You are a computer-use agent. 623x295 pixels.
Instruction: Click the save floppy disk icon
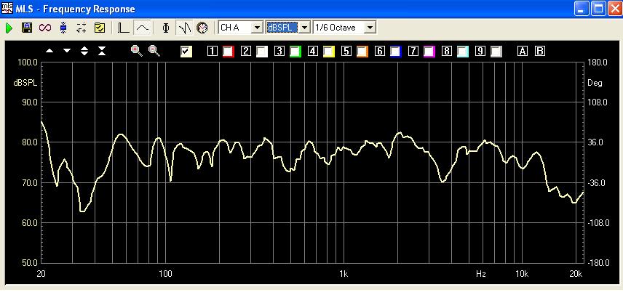(27, 28)
